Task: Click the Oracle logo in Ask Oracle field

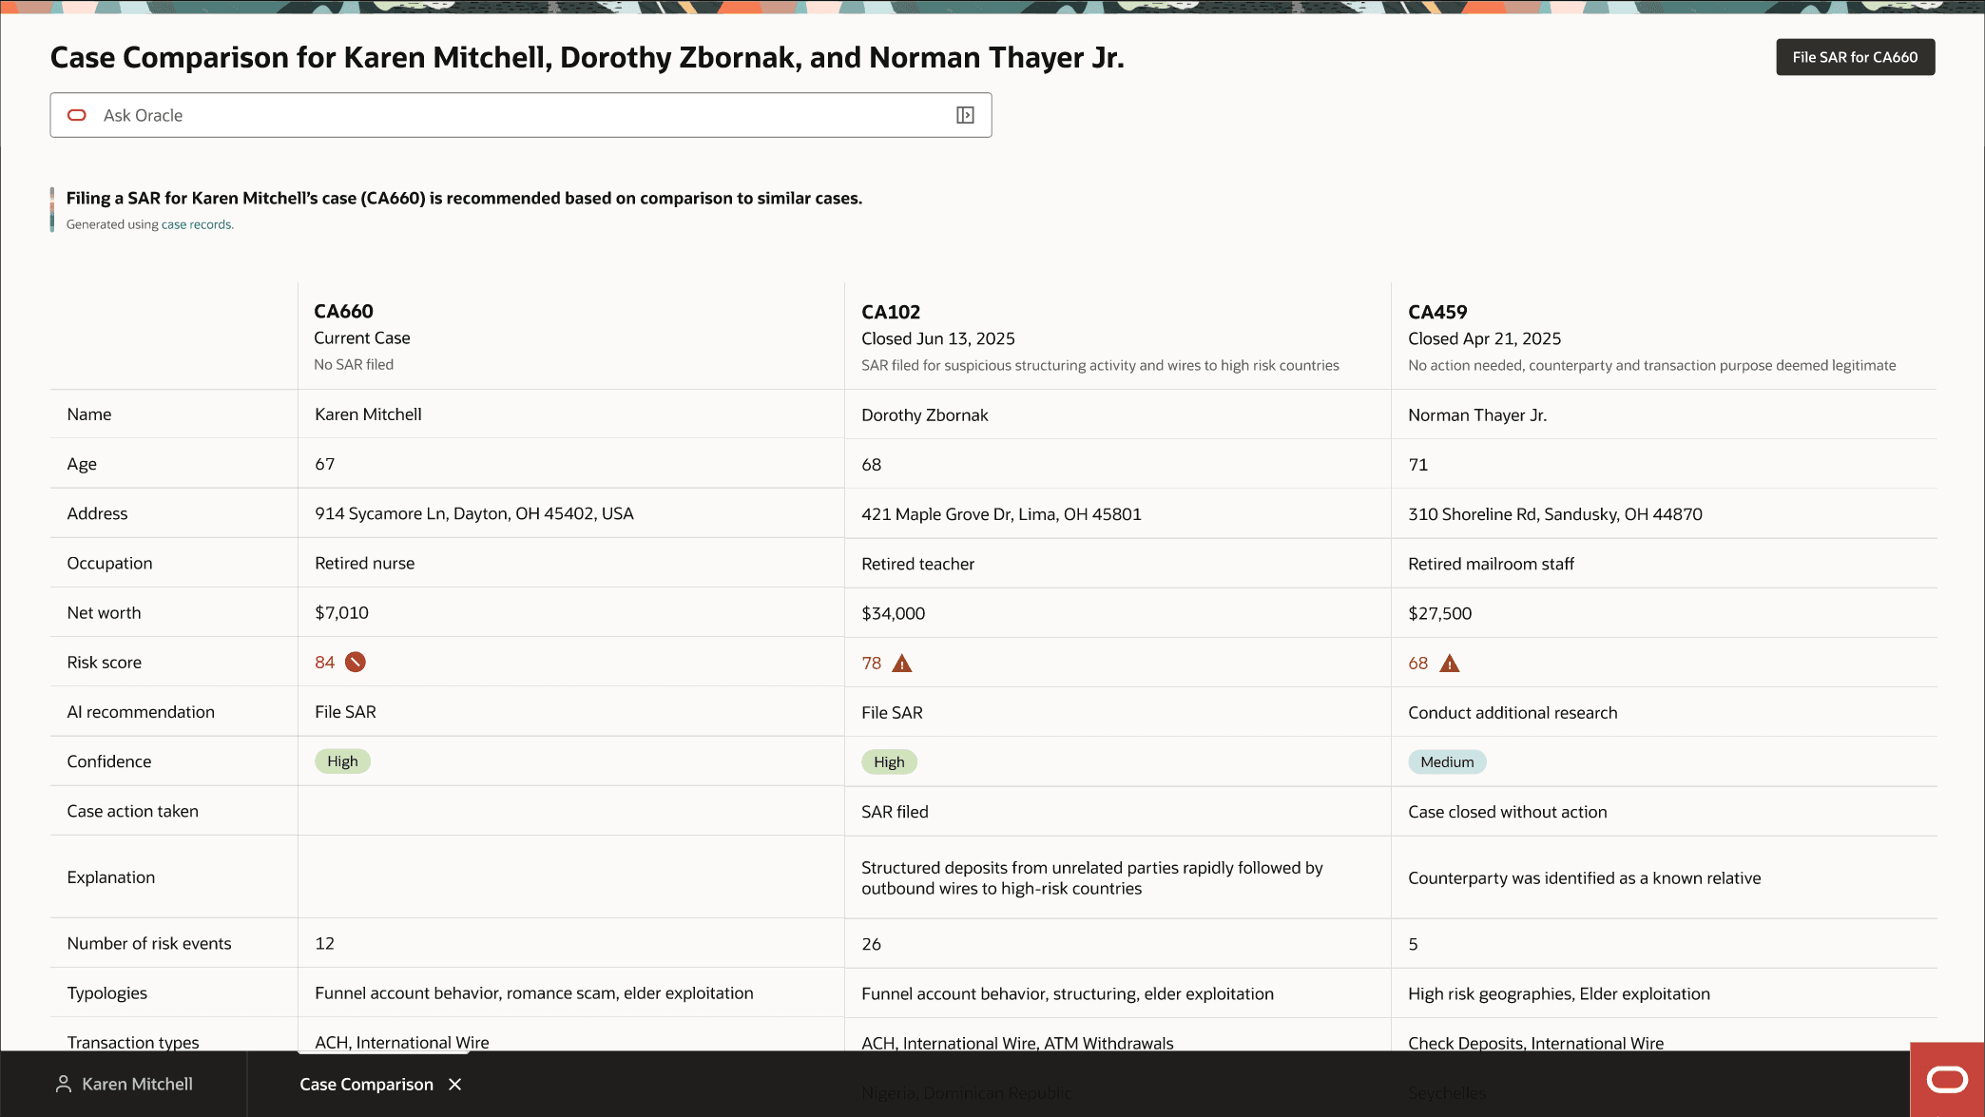Action: [x=77, y=115]
